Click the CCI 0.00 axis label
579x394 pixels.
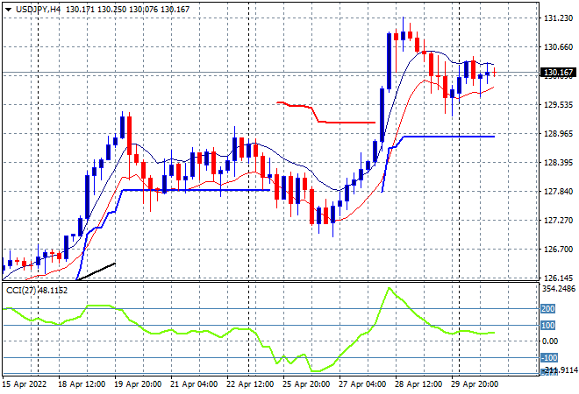[x=550, y=341]
